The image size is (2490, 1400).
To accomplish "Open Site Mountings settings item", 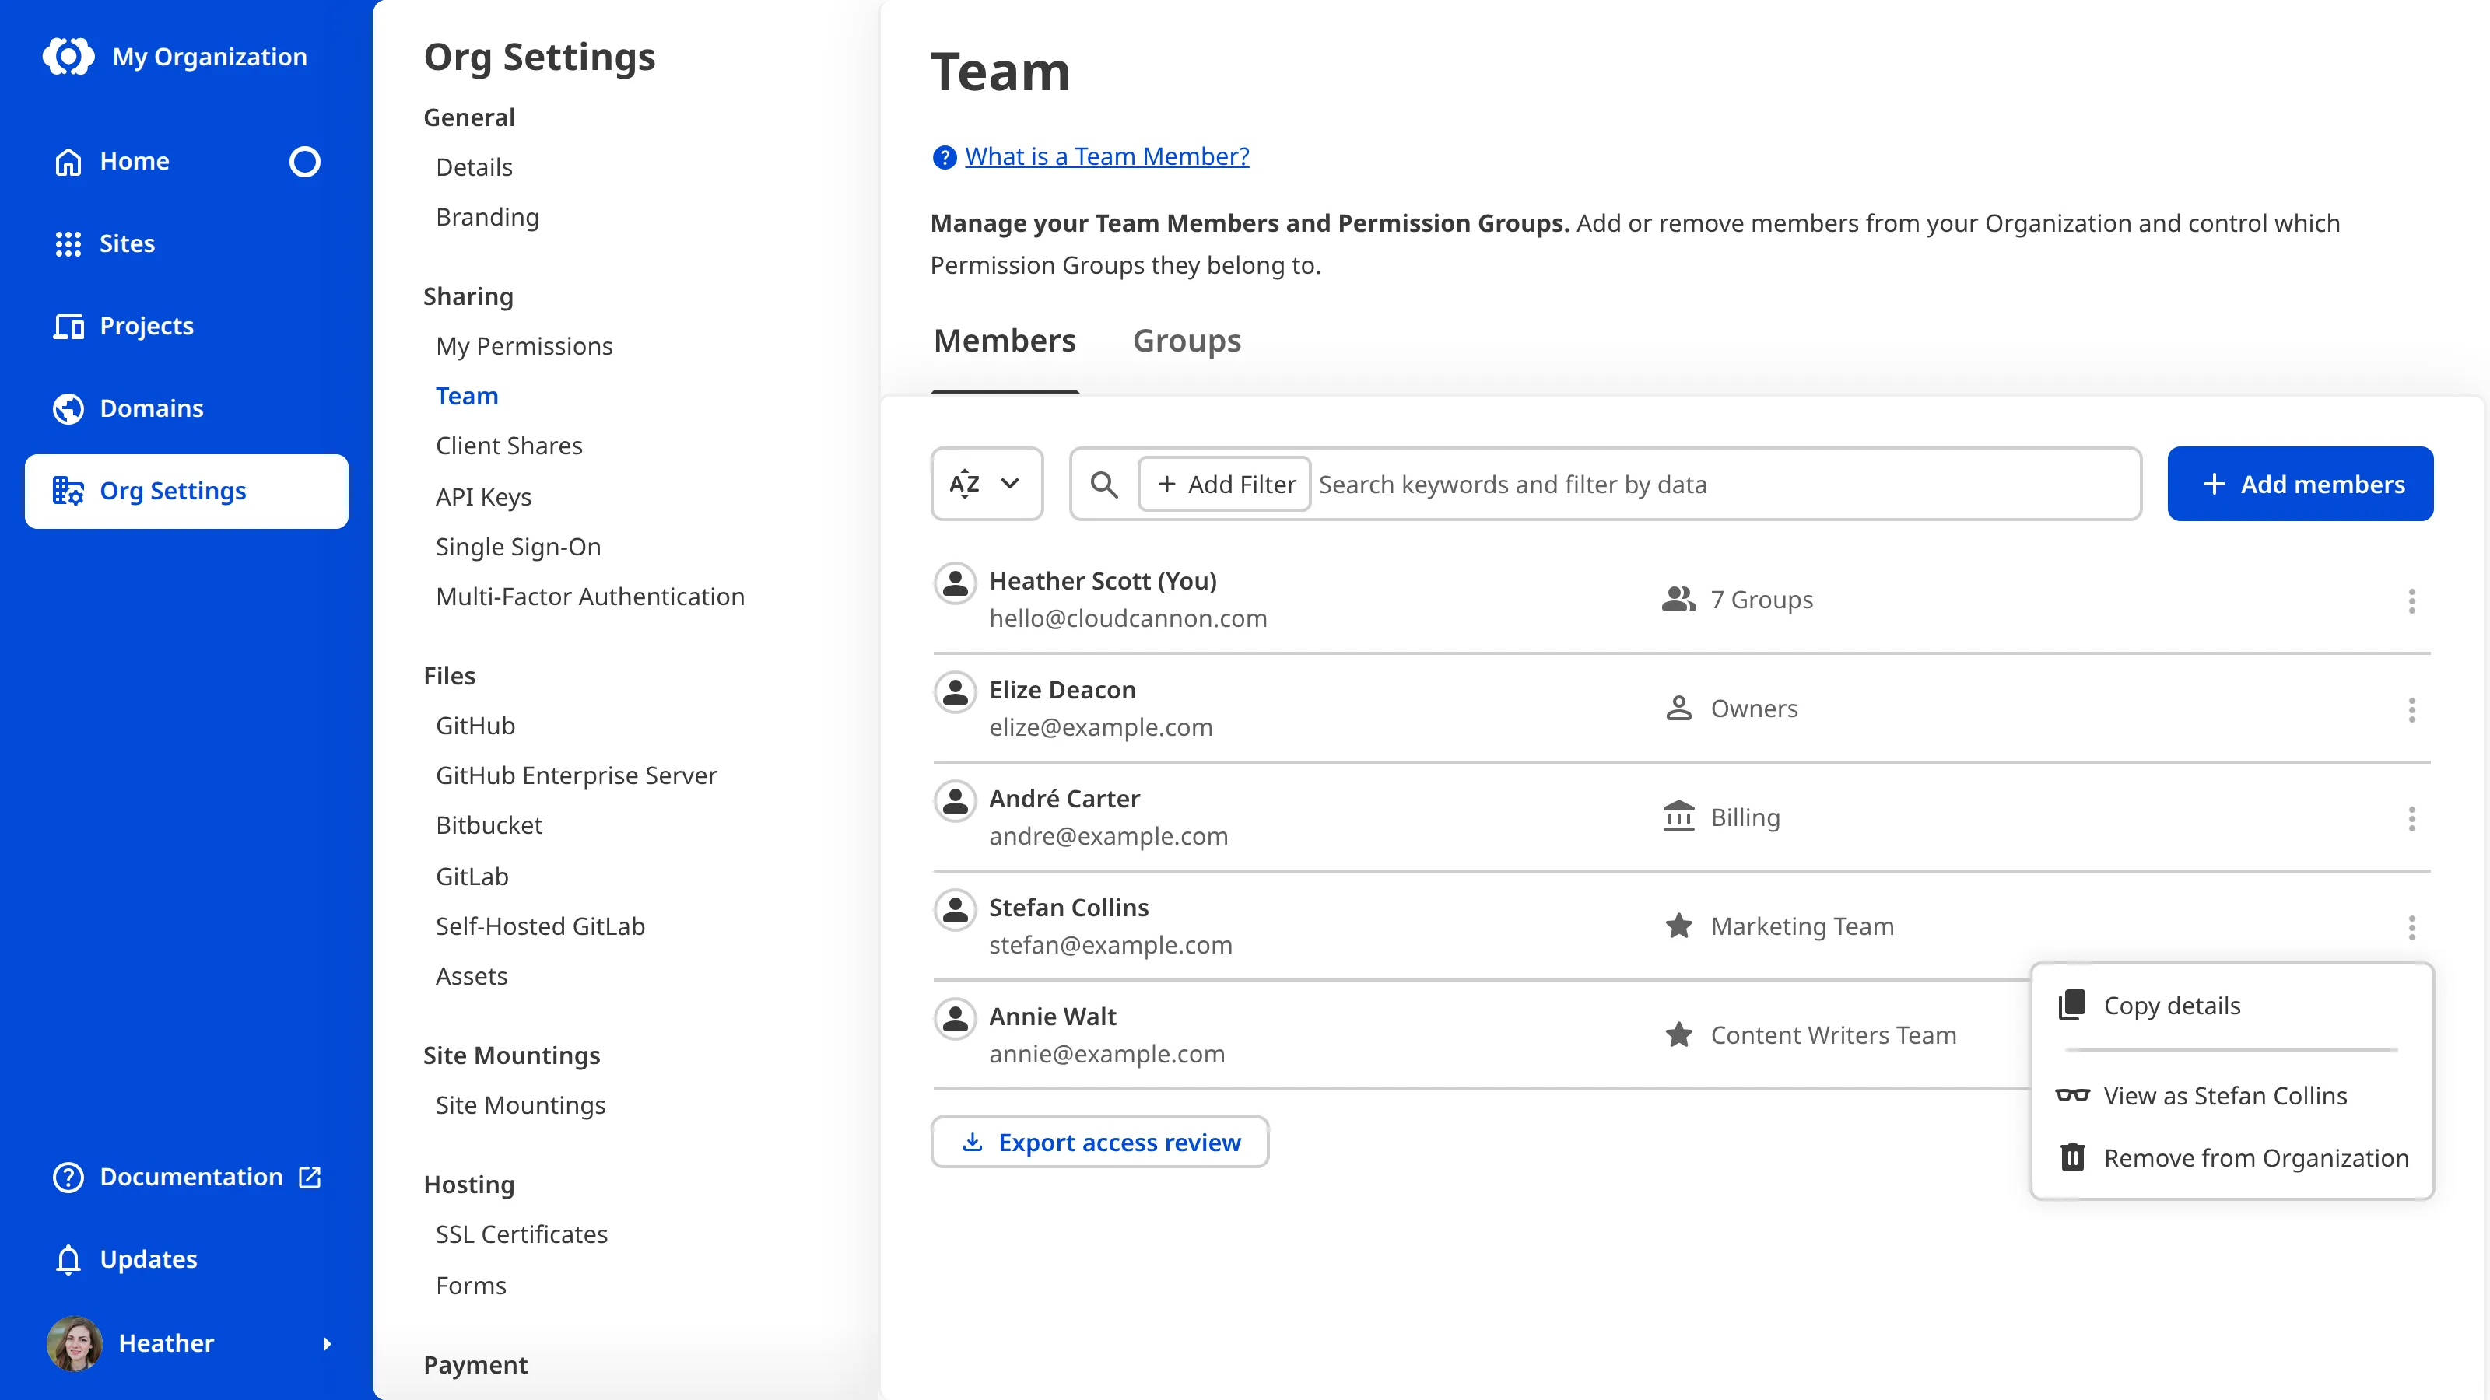I will pos(520,1105).
